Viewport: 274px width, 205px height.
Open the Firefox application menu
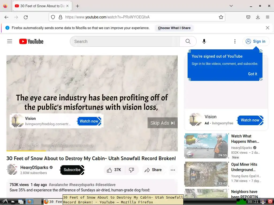point(267,17)
